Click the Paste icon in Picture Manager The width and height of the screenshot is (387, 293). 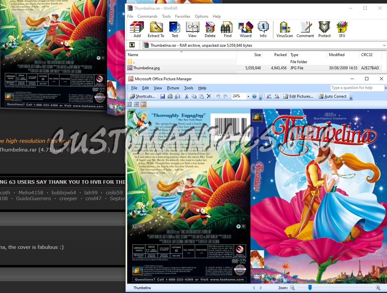coord(201,96)
